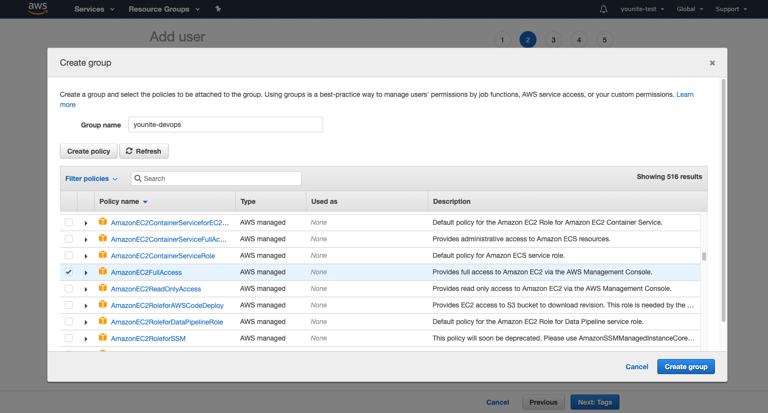Click Next: Tags on Add user page
This screenshot has width=768, height=413.
pos(595,402)
